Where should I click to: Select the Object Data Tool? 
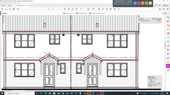pyautogui.click(x=82, y=13)
